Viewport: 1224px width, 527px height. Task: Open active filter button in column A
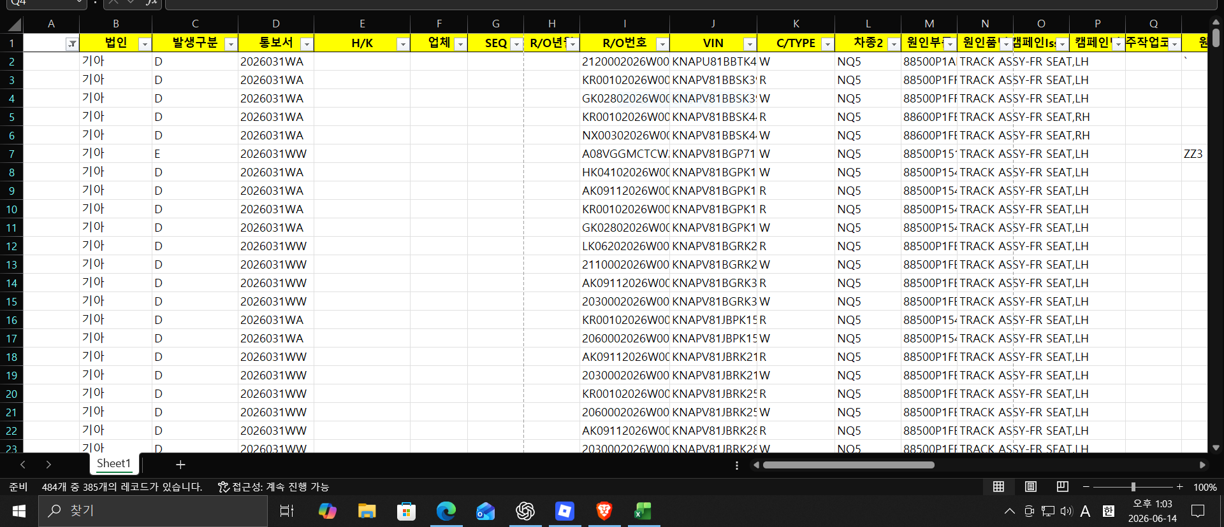click(x=72, y=44)
